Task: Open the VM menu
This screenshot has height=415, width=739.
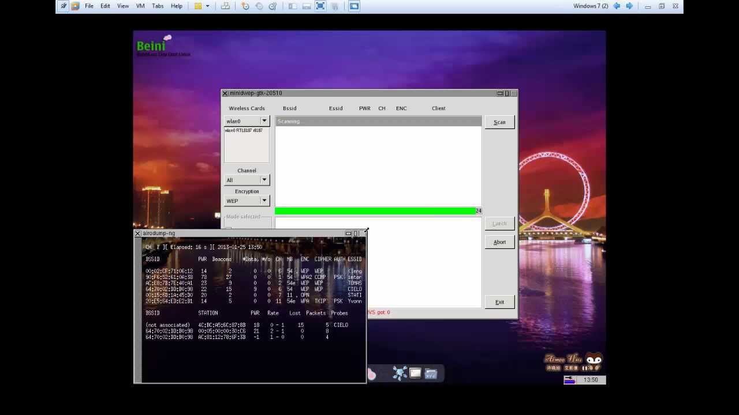Action: [x=140, y=6]
